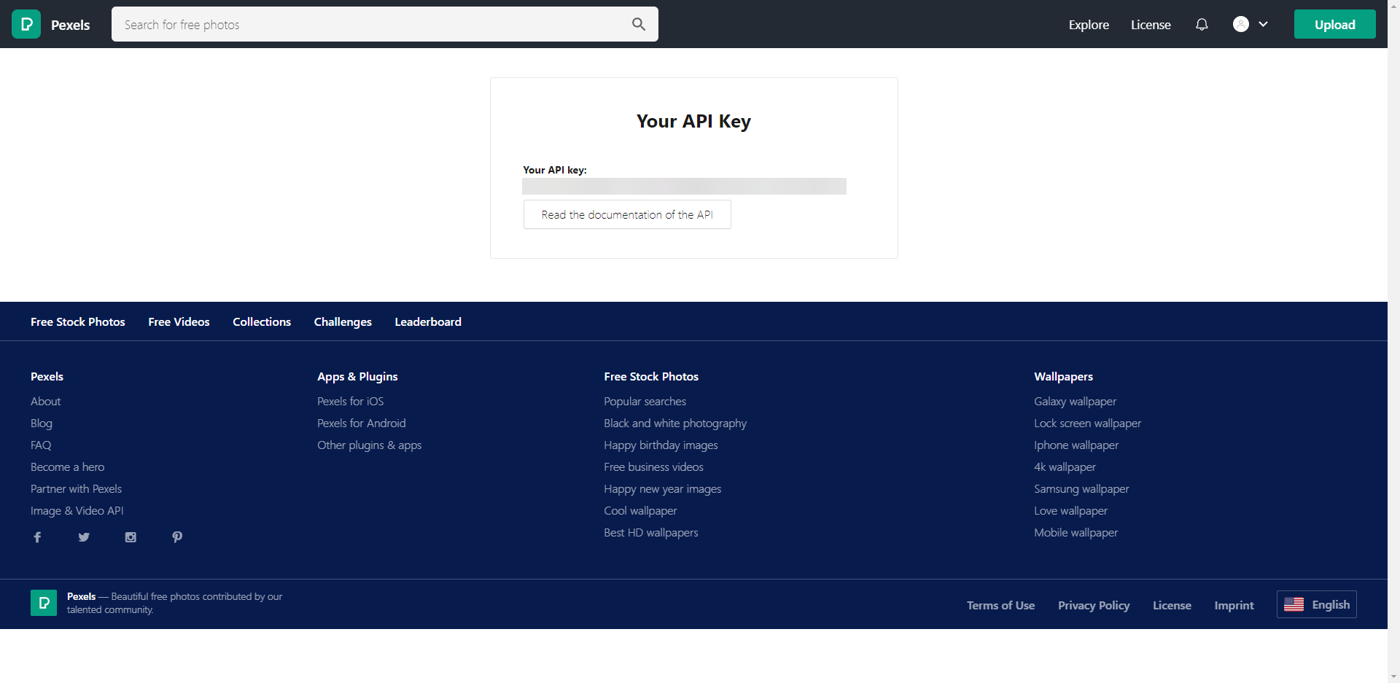Open Privacy Policy link
Screen dimensions: 1400x683
[1094, 605]
